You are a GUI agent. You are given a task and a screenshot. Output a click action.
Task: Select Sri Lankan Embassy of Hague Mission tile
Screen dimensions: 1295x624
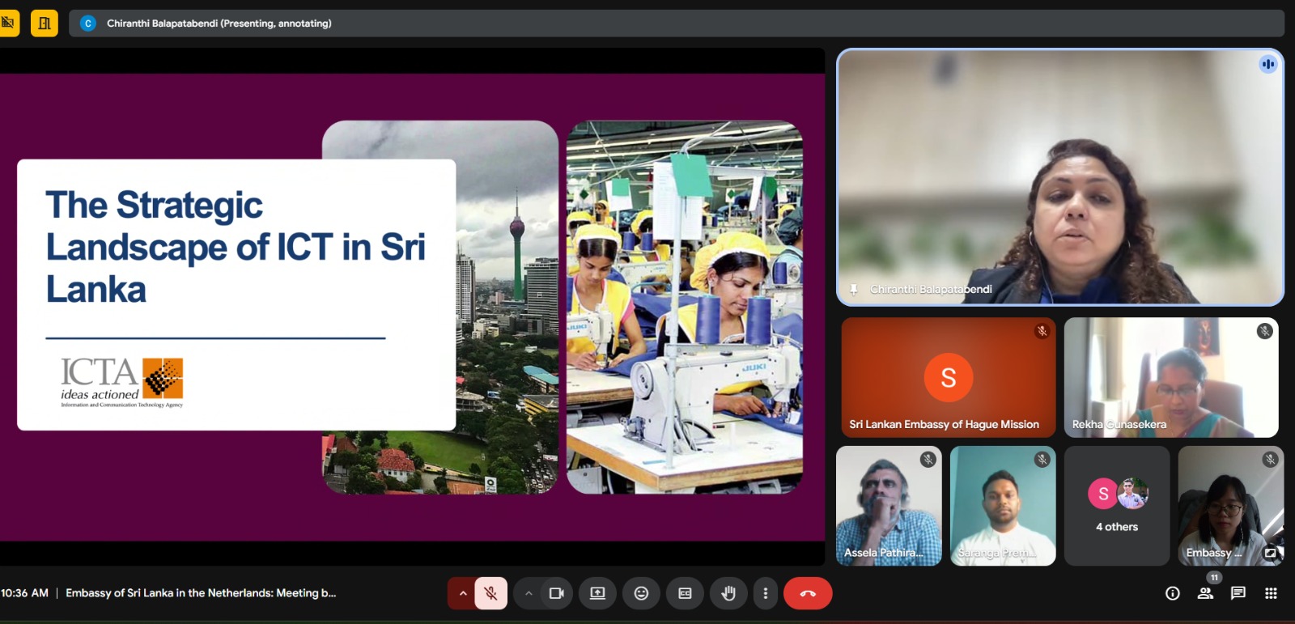tap(948, 377)
